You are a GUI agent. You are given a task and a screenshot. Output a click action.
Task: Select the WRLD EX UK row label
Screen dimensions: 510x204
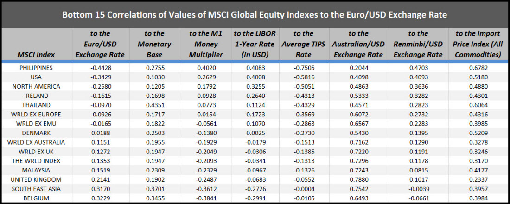37,151
